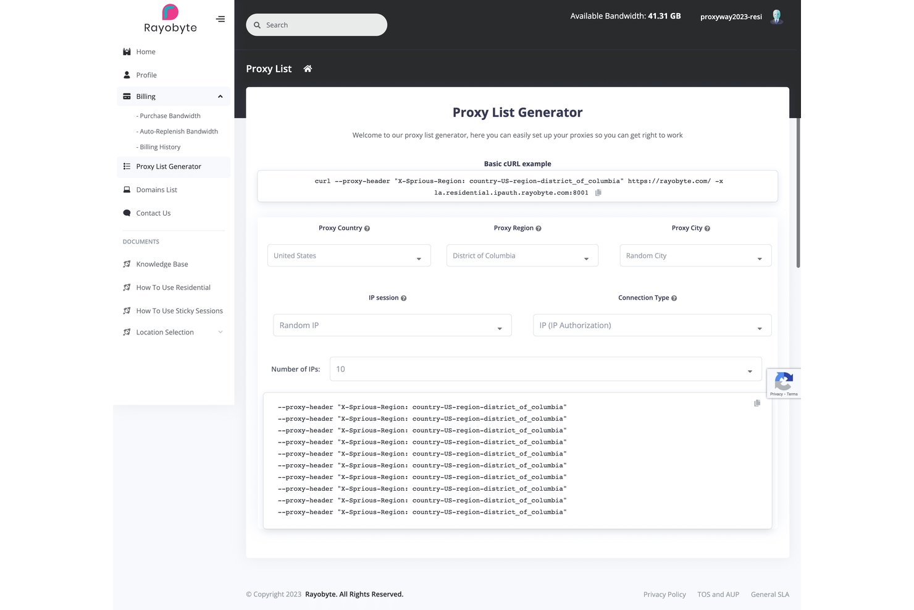Toggle the sidebar hamburger menu

tap(220, 19)
